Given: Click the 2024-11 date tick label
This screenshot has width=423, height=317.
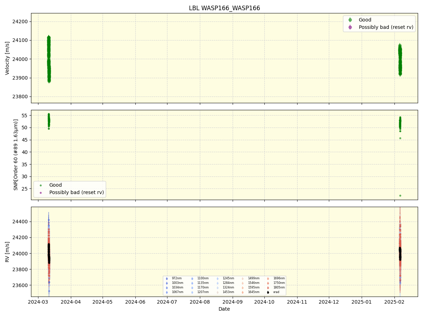Looking at the screenshot, I should 297,302.
